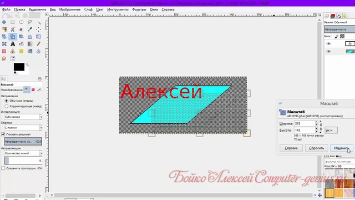Select the Move tool in toolbox
Image resolution: width=355 pixels, height=200 pixels.
(4, 22)
